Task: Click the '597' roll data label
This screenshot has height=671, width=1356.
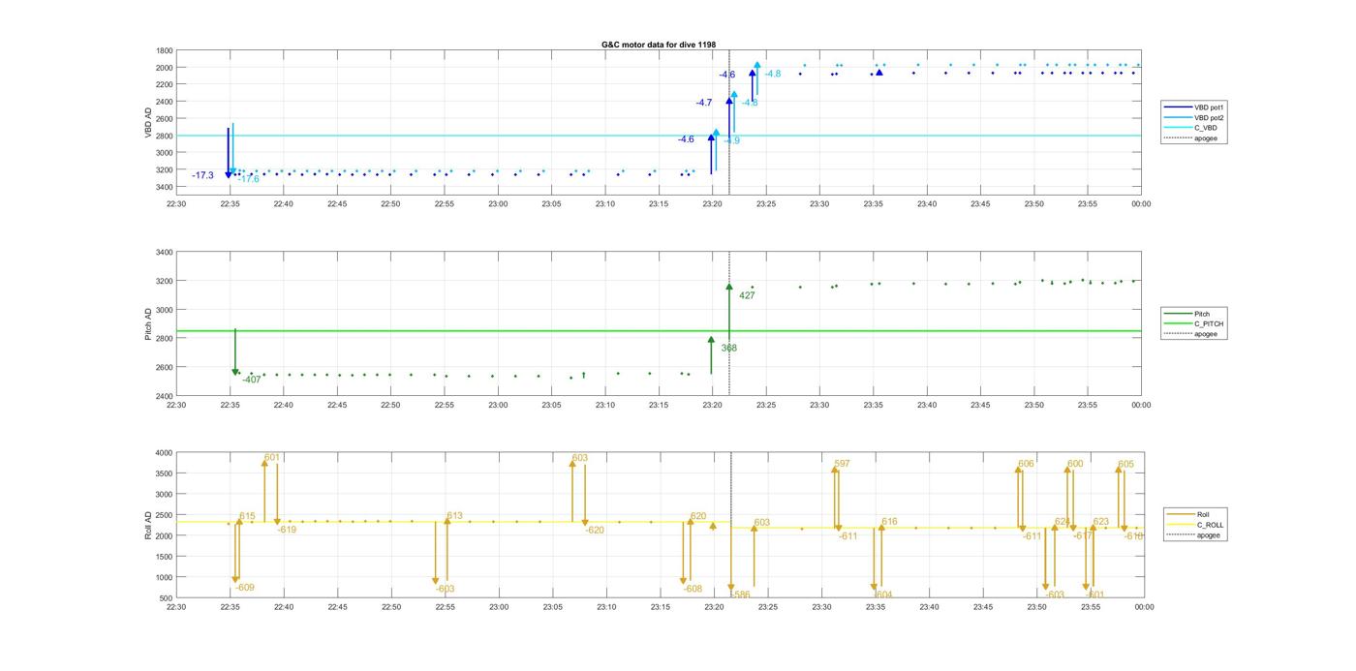Action: 842,464
